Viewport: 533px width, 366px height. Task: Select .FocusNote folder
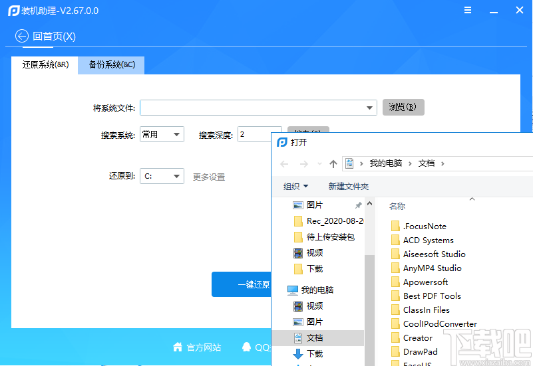tap(419, 227)
